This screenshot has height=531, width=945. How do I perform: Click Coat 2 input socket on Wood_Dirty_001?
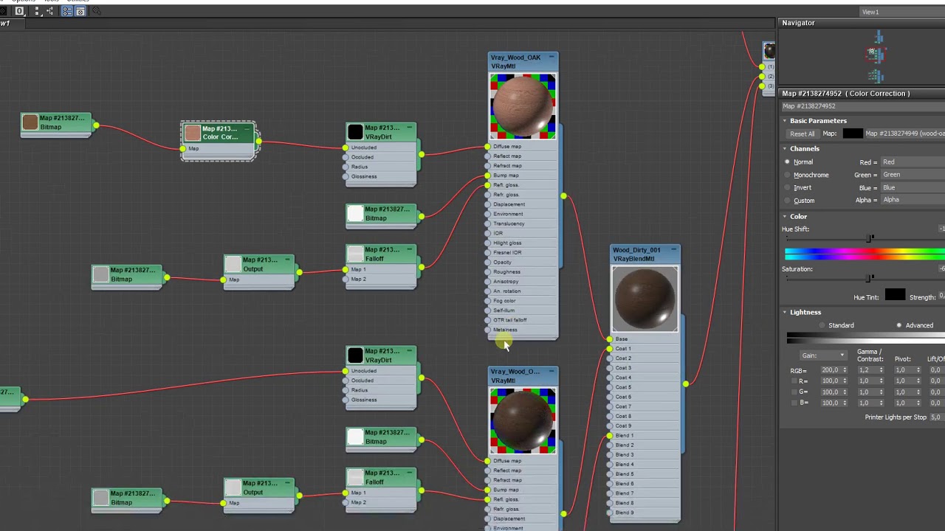(609, 358)
